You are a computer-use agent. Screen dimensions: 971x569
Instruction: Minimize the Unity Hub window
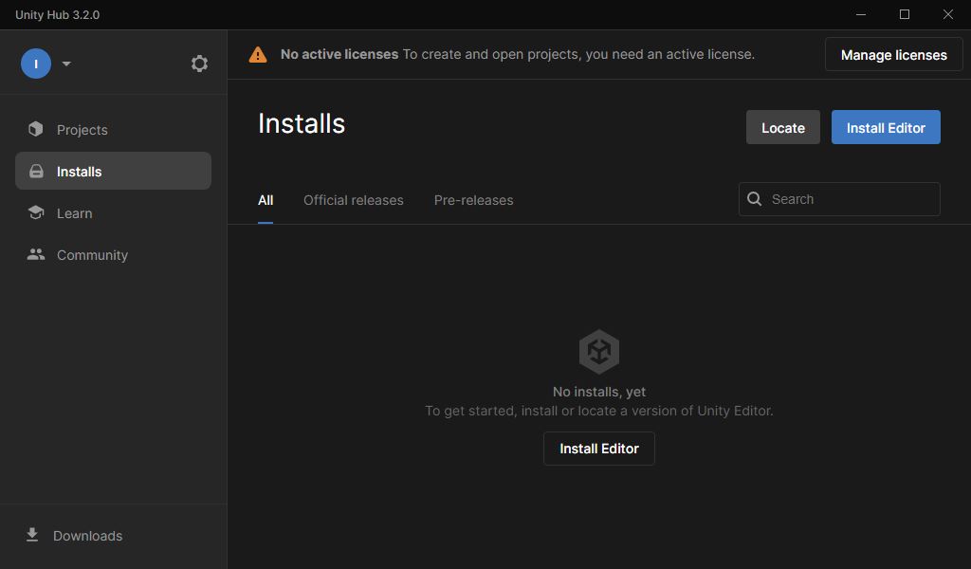pos(861,14)
